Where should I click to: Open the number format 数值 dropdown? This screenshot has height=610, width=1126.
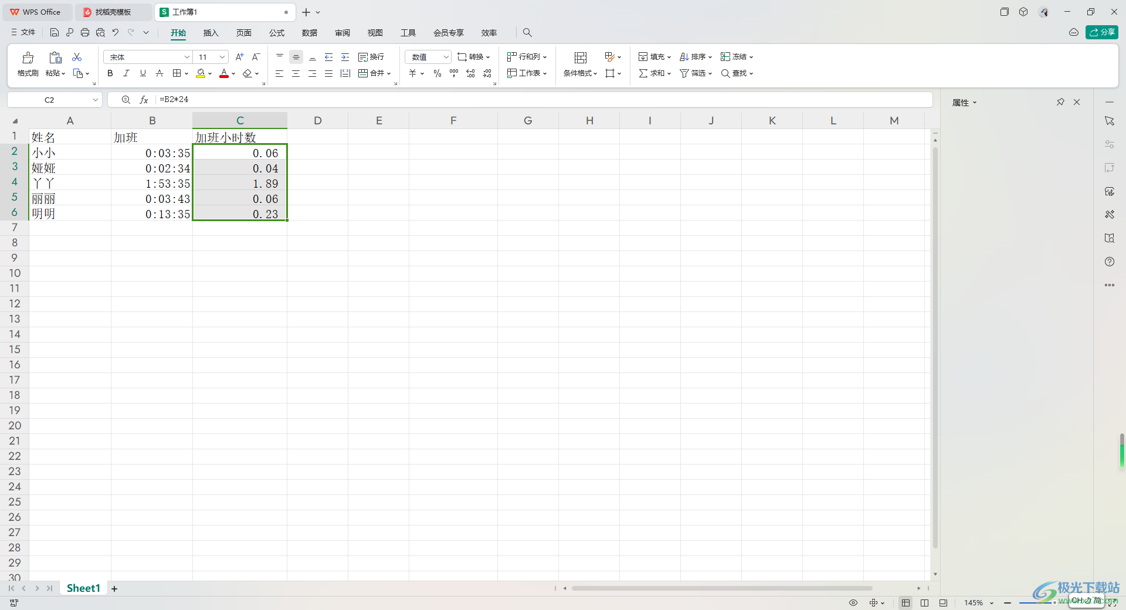tap(428, 57)
